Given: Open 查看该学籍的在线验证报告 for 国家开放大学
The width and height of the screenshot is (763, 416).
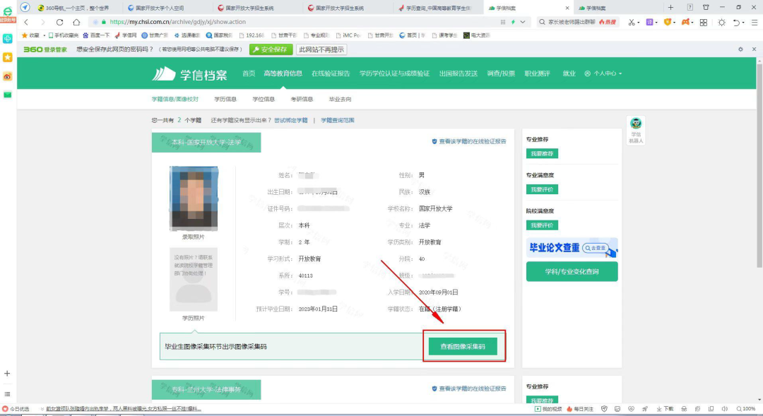Looking at the screenshot, I should 469,141.
